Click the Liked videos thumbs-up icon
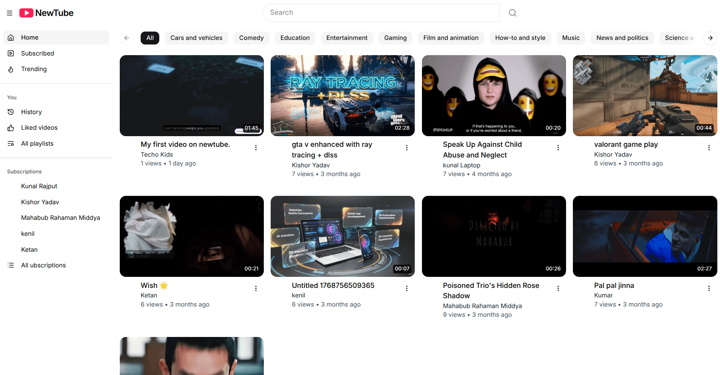720x375 pixels. click(11, 128)
